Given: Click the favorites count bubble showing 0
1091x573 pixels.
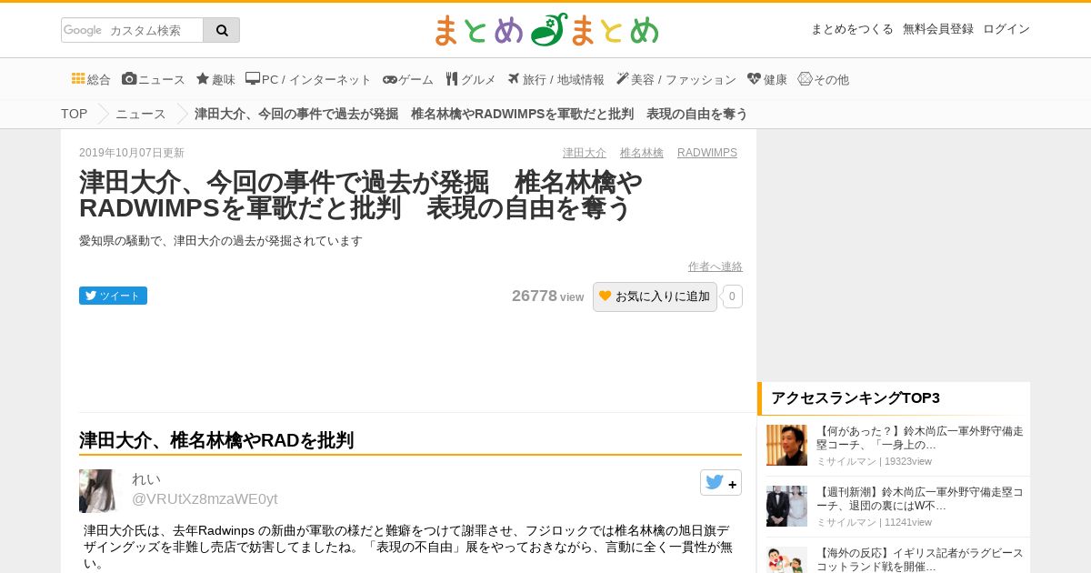Looking at the screenshot, I should point(733,297).
